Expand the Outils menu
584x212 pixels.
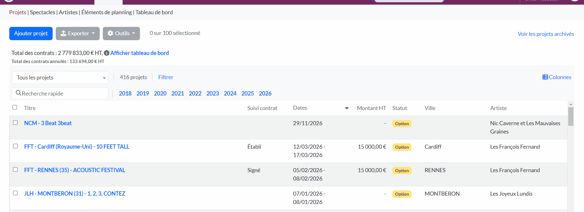(121, 33)
